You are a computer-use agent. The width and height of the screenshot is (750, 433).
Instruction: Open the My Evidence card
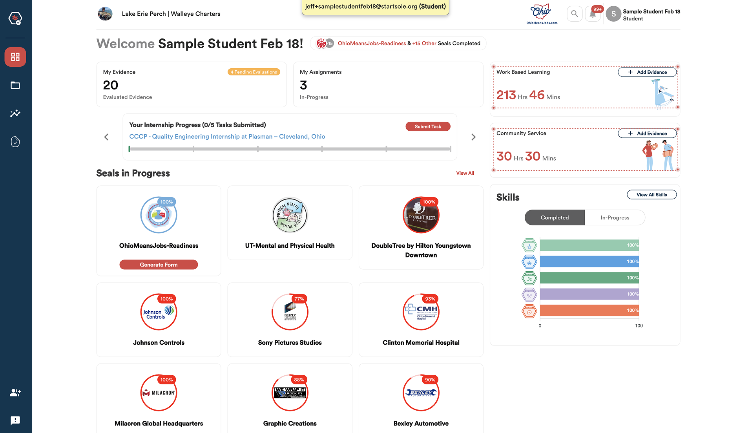point(192,84)
